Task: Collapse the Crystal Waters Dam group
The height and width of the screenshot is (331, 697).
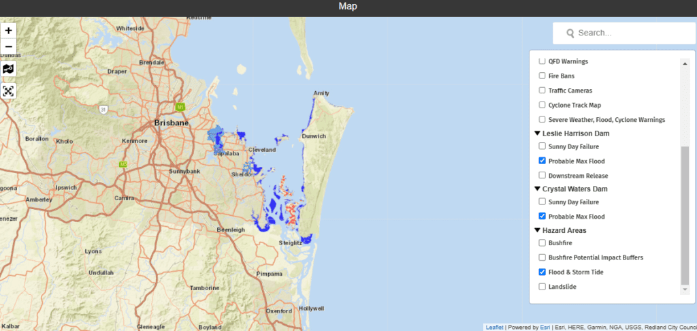Action: (x=538, y=189)
